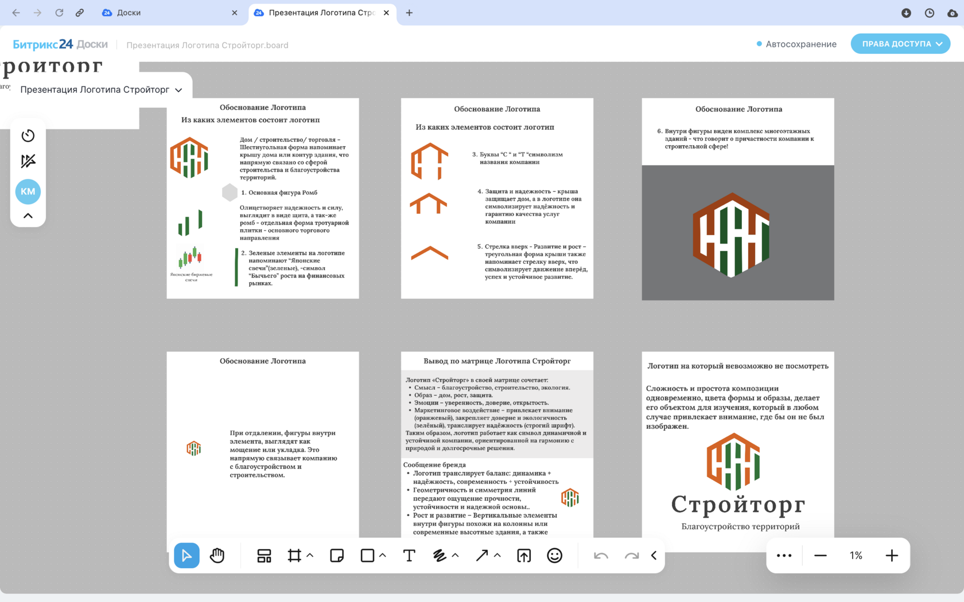Screen dimensions: 964x602
Task: Open the browser history clock icon
Action: click(x=930, y=13)
